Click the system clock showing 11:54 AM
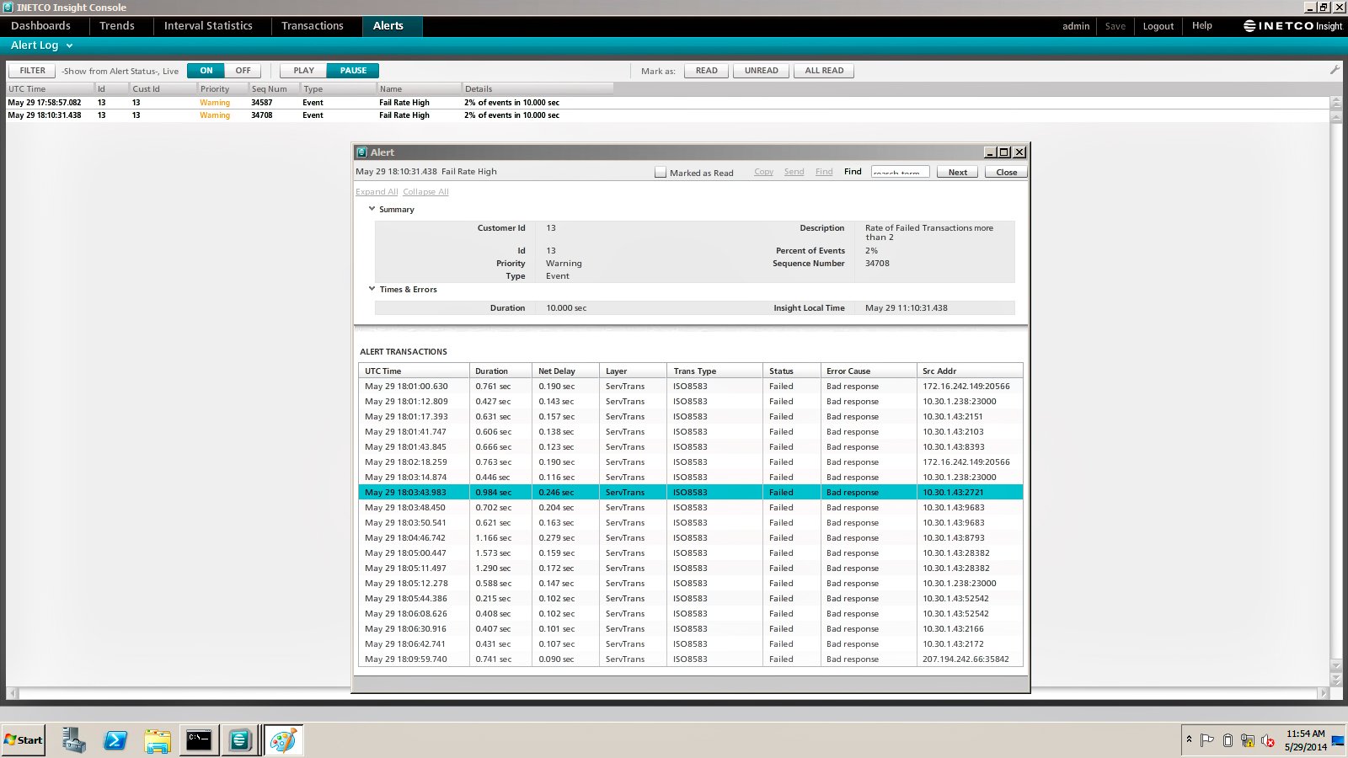Viewport: 1348px width, 758px height. point(1305,740)
